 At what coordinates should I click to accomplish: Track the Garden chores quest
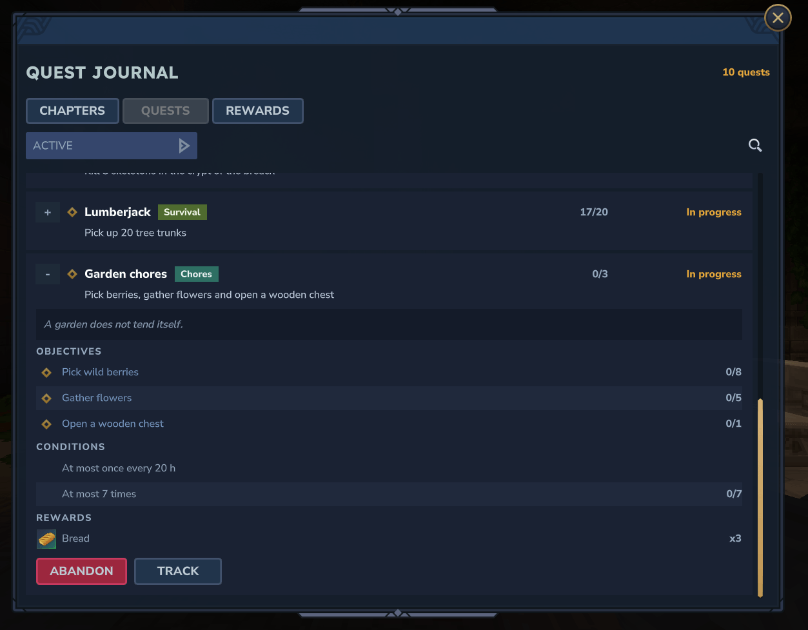(x=178, y=571)
